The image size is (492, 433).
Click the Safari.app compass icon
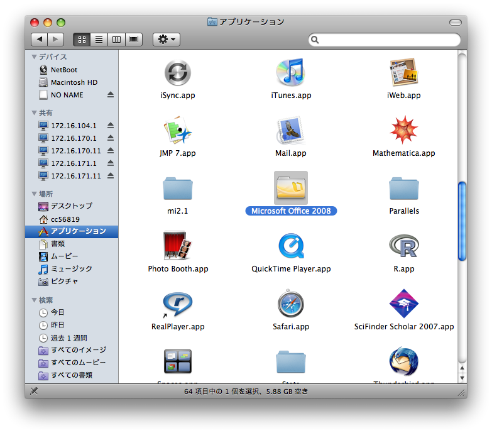[290, 304]
